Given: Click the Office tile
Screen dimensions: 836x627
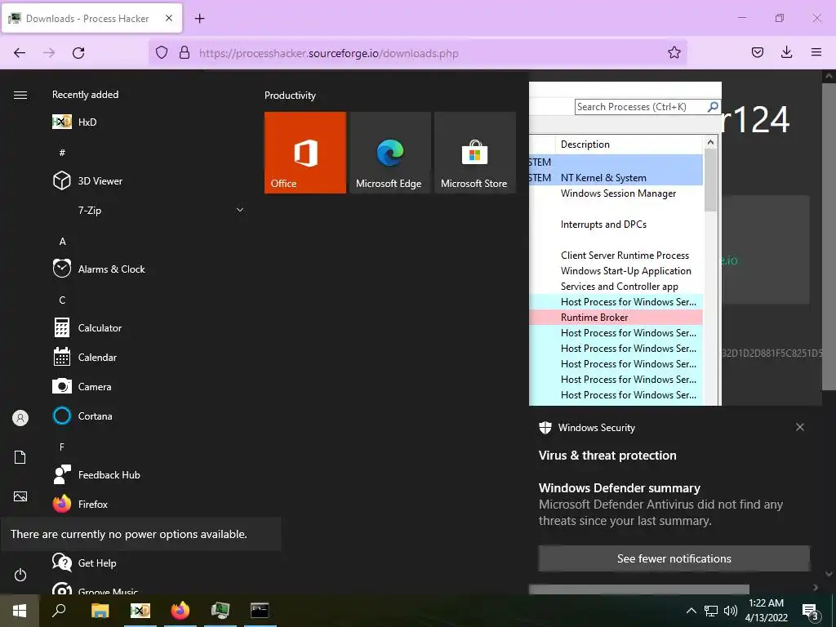Looking at the screenshot, I should (305, 153).
